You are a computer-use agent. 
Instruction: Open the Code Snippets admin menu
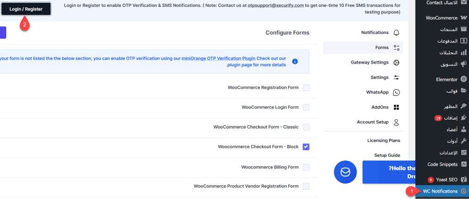442,164
